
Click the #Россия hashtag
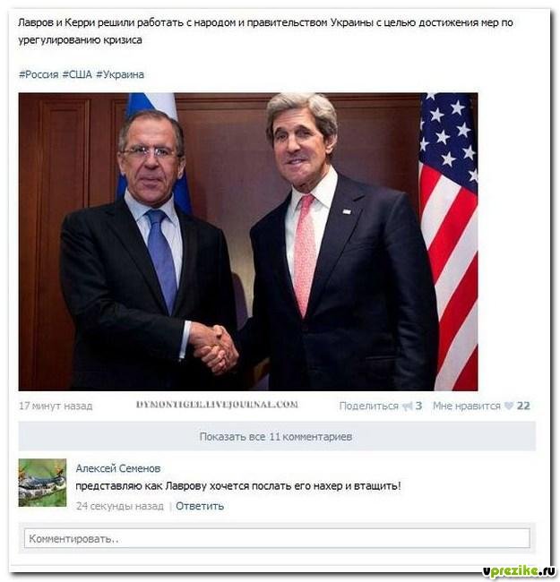pos(39,74)
